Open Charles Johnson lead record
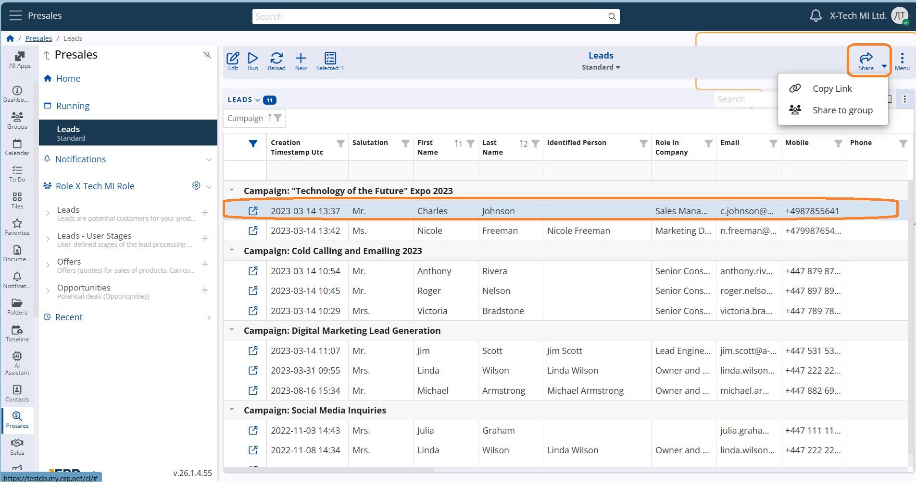 pyautogui.click(x=253, y=211)
